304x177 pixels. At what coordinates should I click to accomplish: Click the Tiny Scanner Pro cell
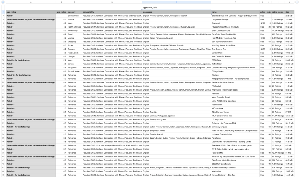click(235, 49)
